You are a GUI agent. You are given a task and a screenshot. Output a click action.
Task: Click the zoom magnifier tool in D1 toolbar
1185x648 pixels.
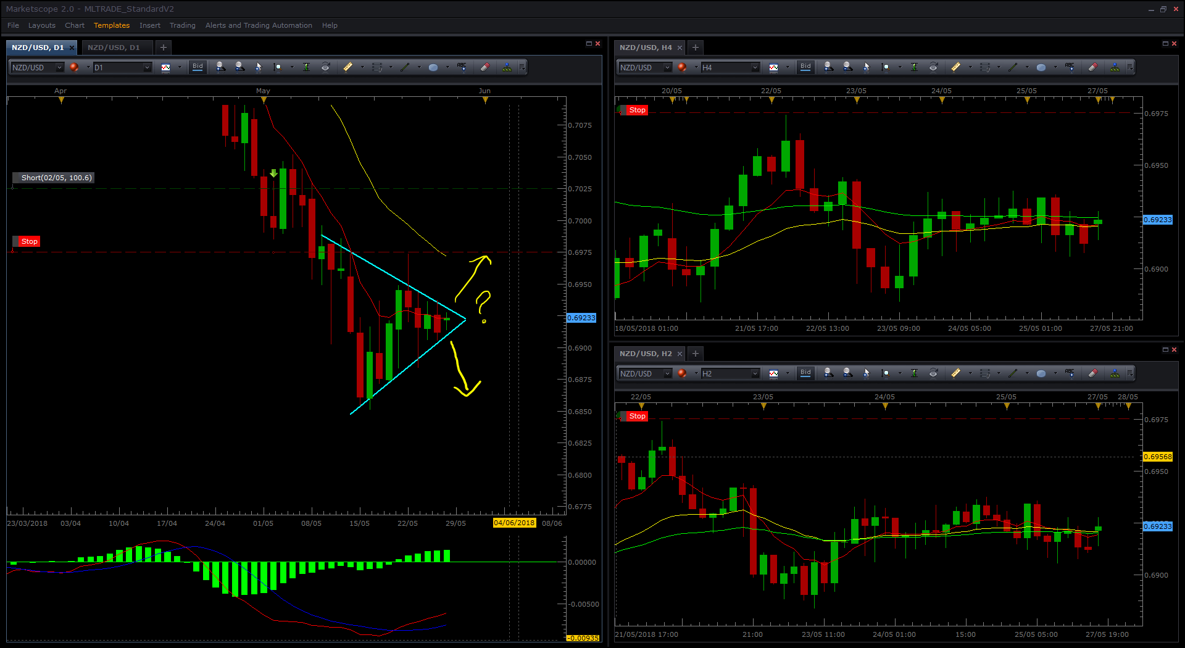point(278,67)
